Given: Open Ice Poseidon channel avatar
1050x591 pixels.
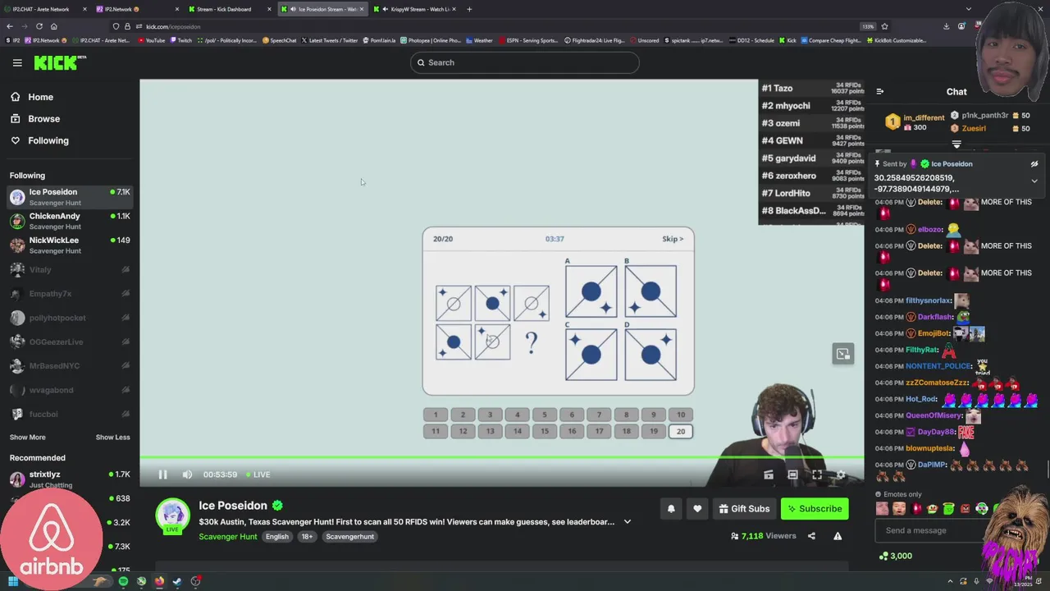Looking at the screenshot, I should [172, 515].
